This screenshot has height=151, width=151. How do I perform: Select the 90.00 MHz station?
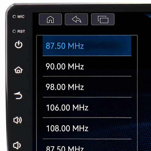coord(87,66)
